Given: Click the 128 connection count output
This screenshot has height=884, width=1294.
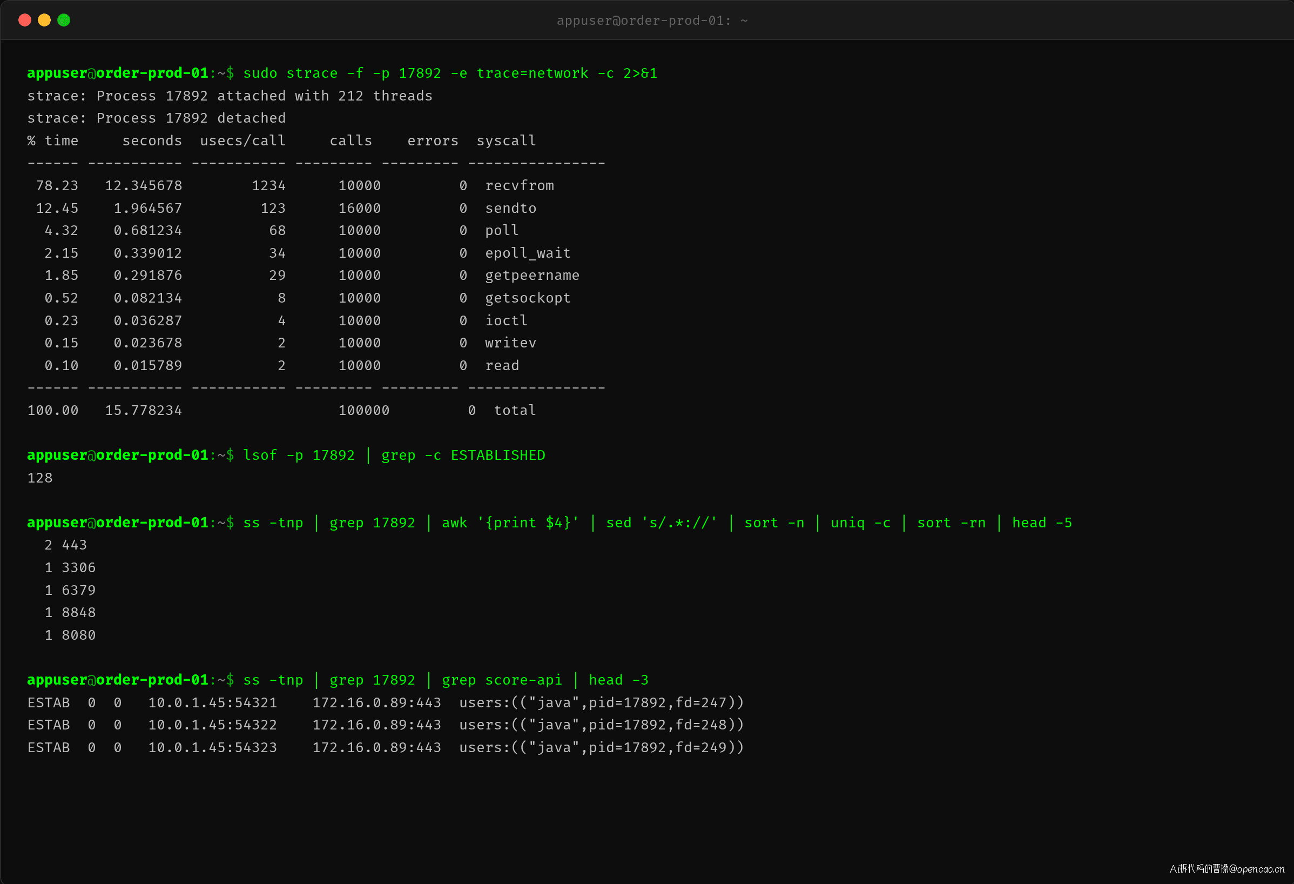Looking at the screenshot, I should coord(40,477).
